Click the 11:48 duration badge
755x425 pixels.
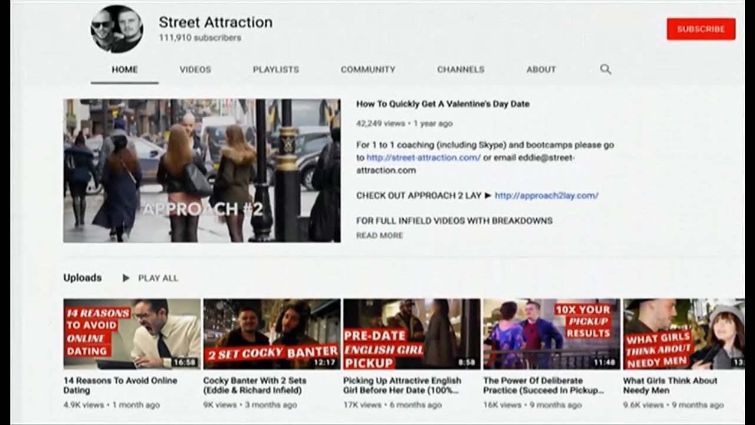pyautogui.click(x=605, y=362)
